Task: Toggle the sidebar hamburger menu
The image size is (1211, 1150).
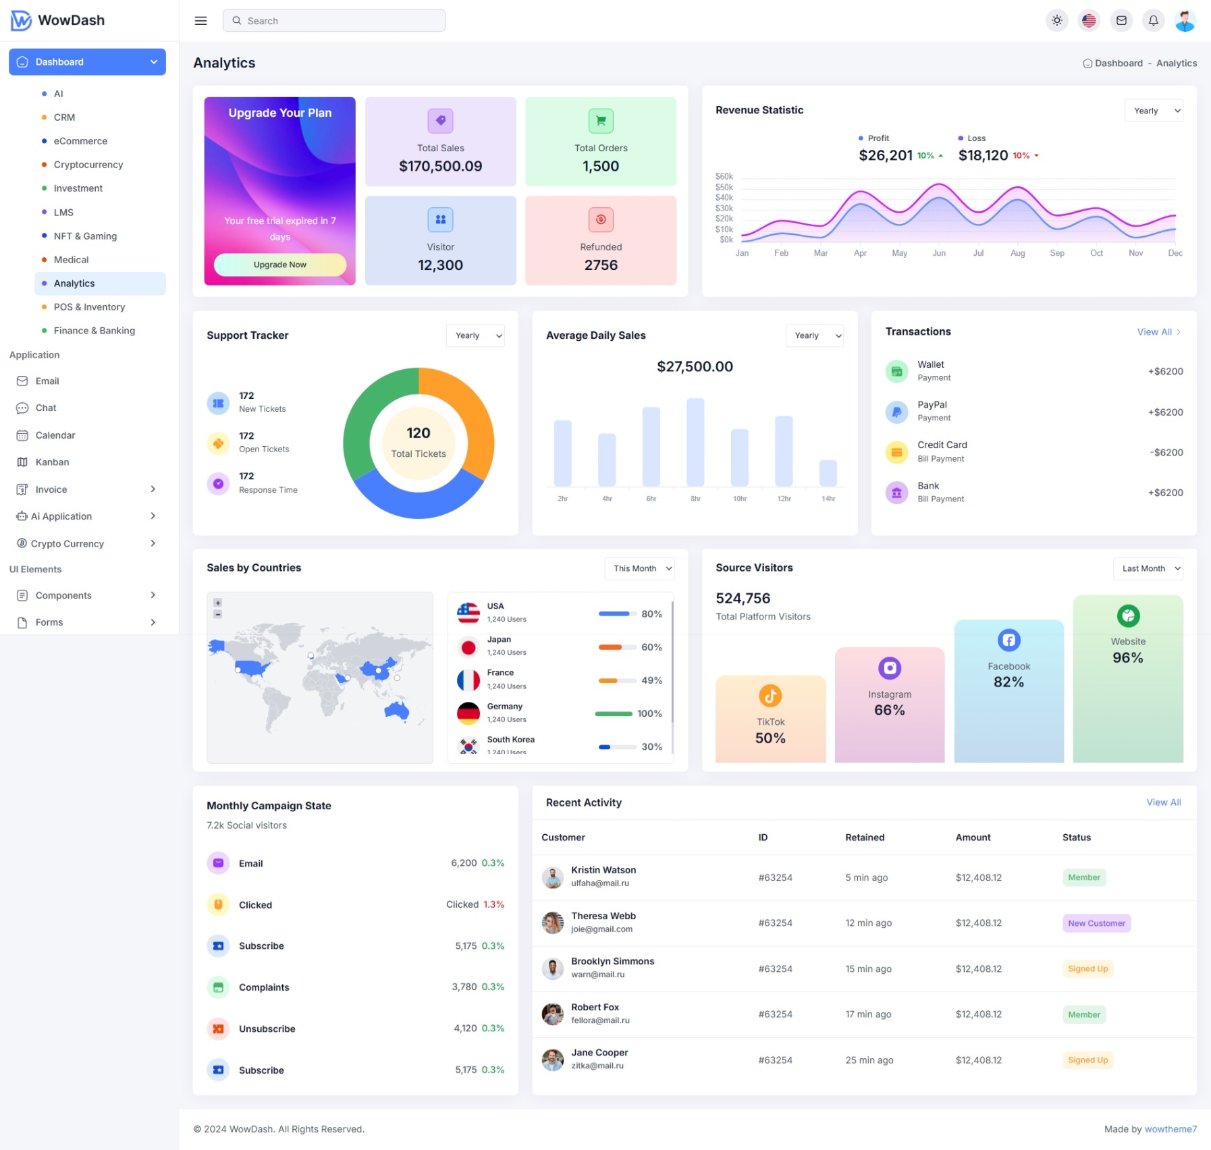Action: click(x=200, y=21)
